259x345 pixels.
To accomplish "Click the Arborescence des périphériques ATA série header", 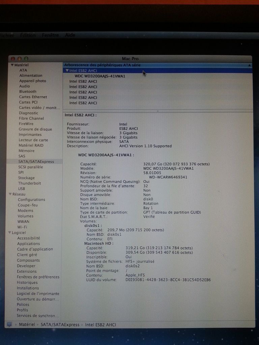I will (x=157, y=65).
